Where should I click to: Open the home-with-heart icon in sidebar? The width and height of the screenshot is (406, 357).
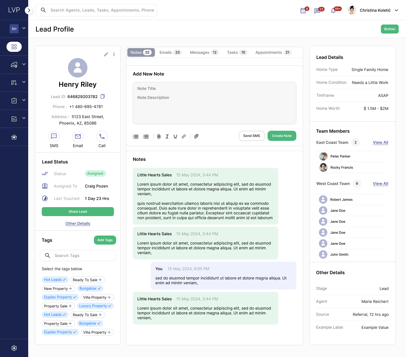(x=14, y=137)
